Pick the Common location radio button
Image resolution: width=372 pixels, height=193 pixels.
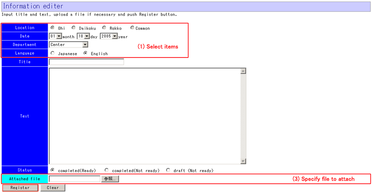[x=132, y=28]
